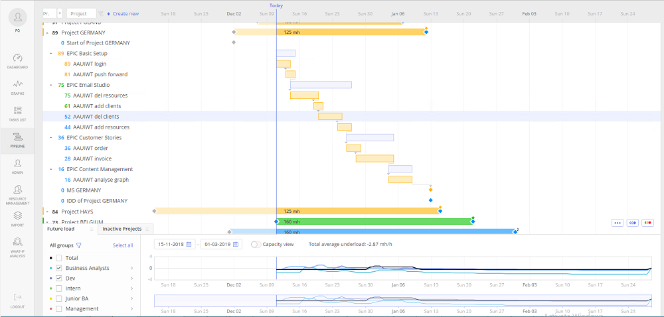Focus the Project filter input field
The height and width of the screenshot is (317, 664).
(x=81, y=13)
